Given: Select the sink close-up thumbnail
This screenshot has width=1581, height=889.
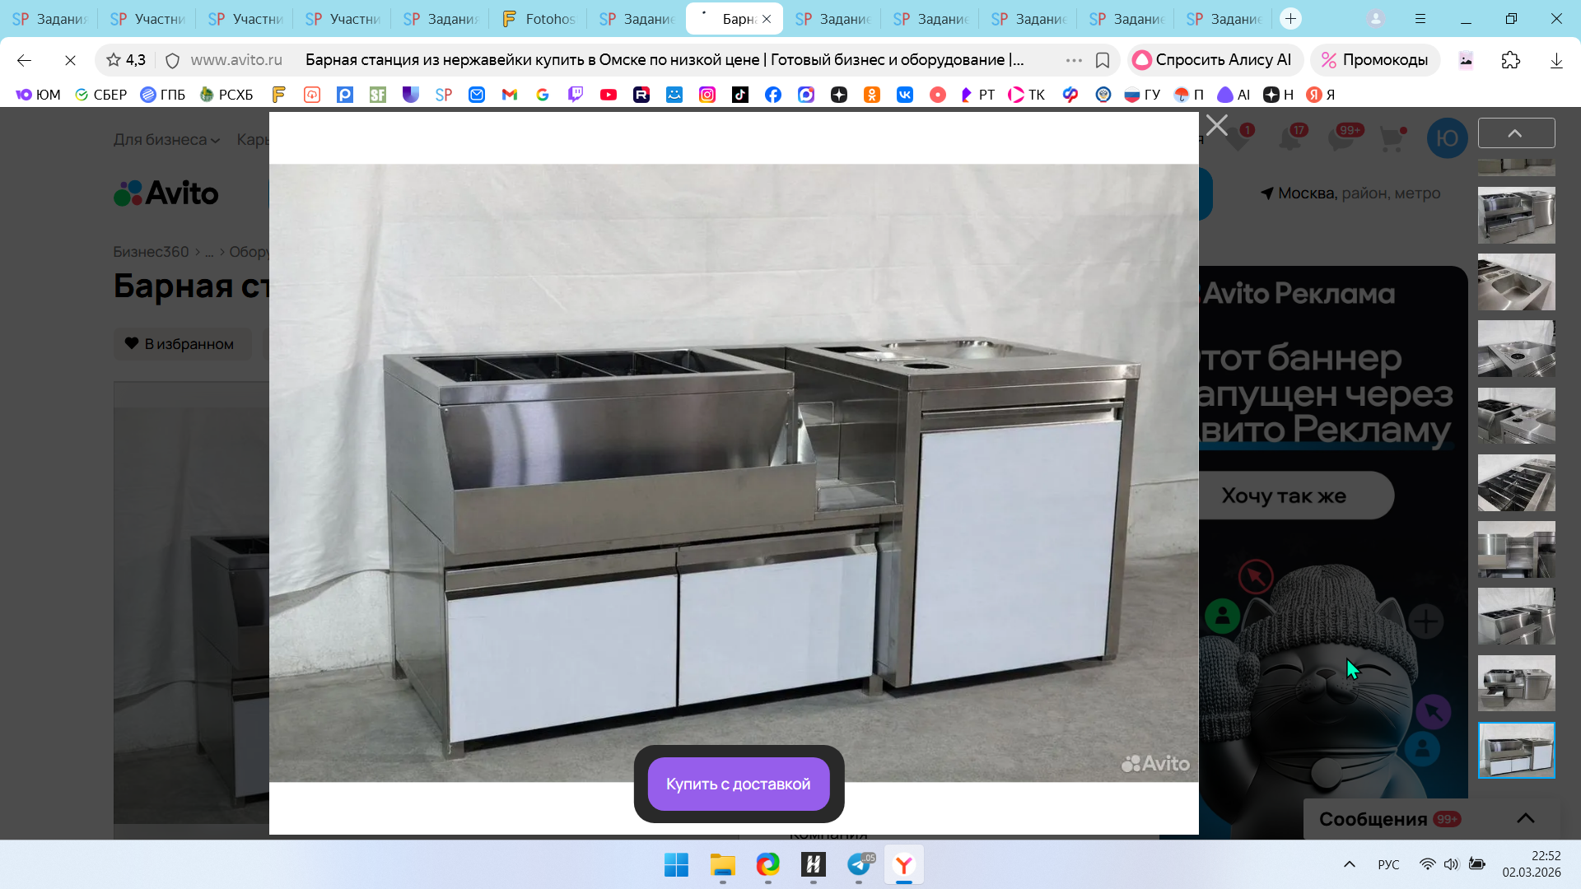Looking at the screenshot, I should point(1516,282).
